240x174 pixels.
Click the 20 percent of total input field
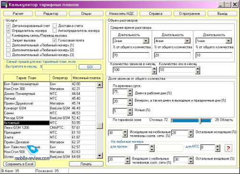click(172, 55)
